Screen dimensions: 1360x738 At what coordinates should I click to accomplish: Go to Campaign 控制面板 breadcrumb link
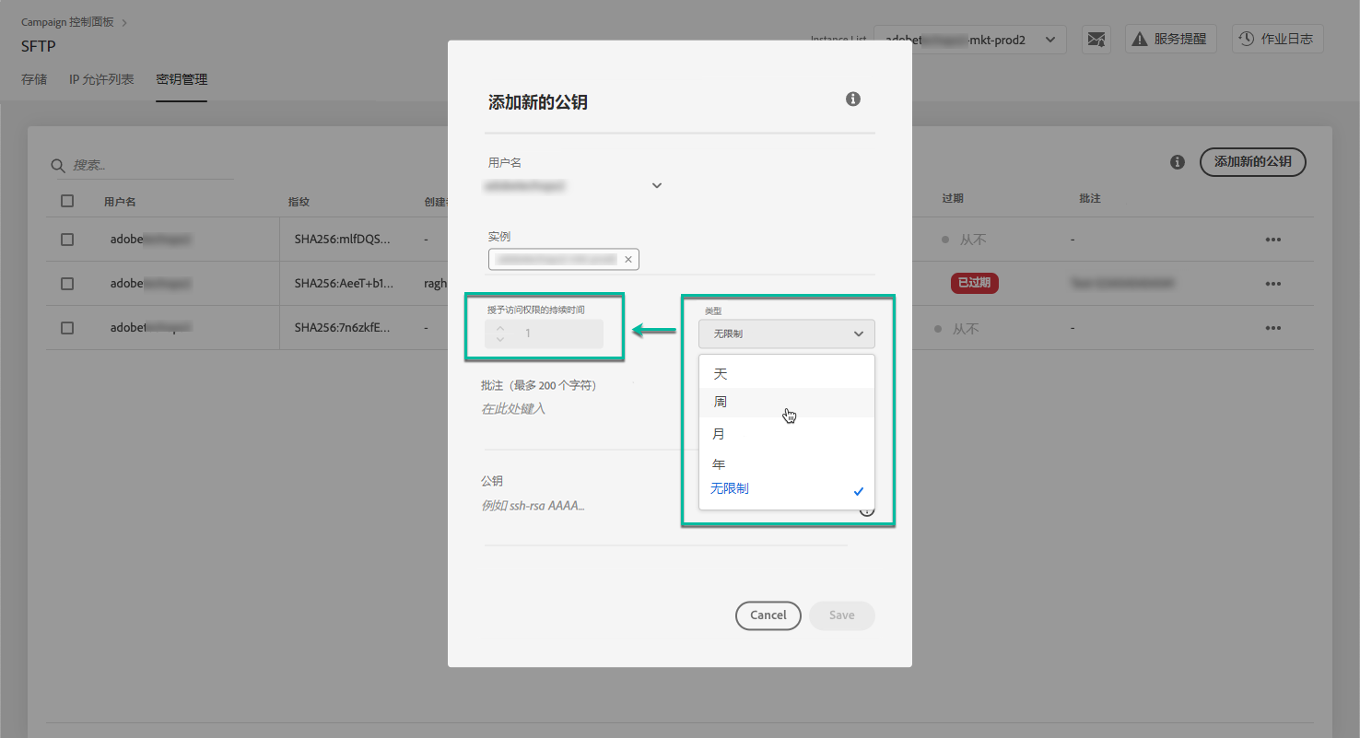point(68,22)
